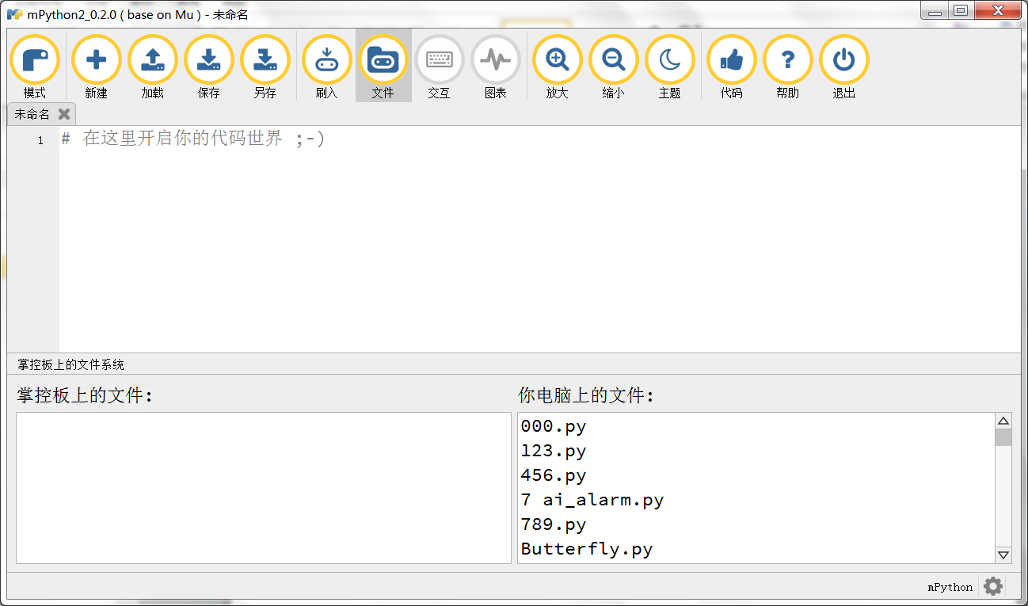This screenshot has height=606, width=1028.
Task: Close the 未命名 tab
Action: click(x=64, y=114)
